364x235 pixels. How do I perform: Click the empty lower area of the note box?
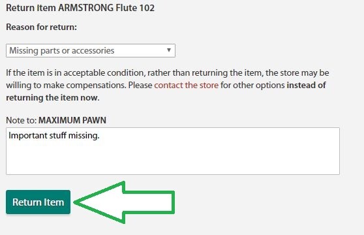(173, 160)
